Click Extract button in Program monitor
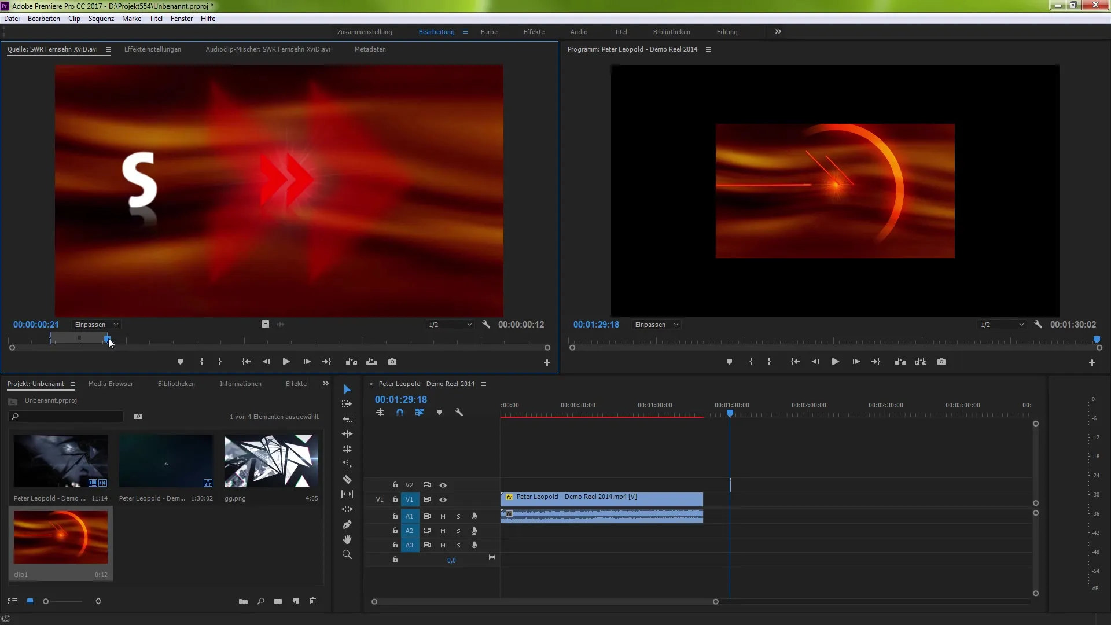Viewport: 1111px width, 625px height. pos(921,362)
